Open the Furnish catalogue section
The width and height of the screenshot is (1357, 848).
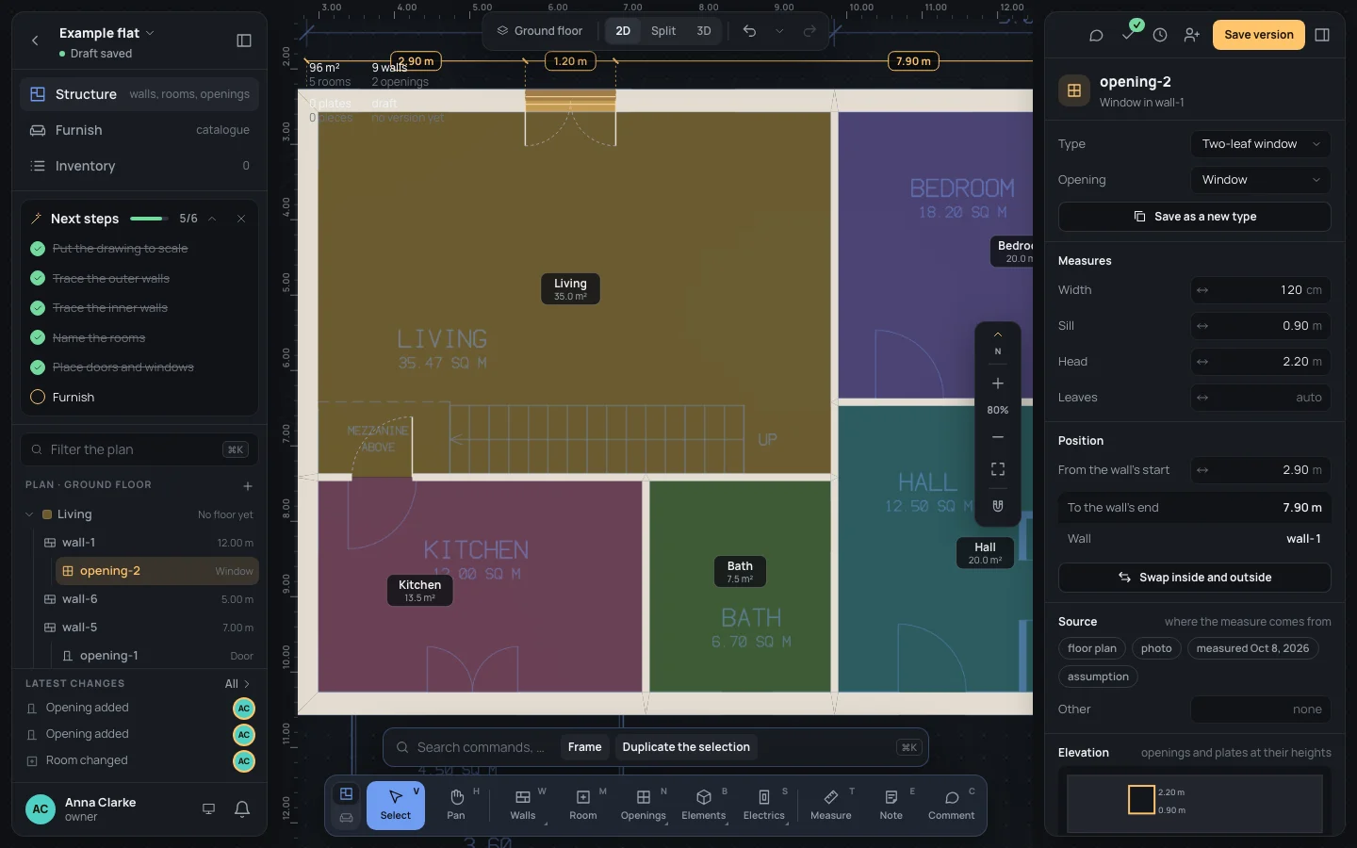point(139,130)
